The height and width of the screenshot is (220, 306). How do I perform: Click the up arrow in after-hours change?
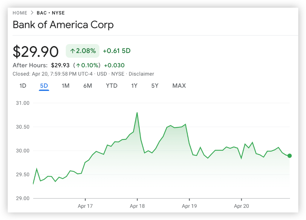(78, 65)
